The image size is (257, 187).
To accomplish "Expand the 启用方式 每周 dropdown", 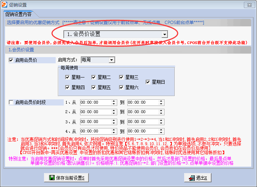I will tap(111, 60).
